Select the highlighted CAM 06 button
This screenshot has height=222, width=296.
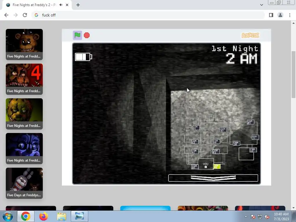(x=217, y=166)
